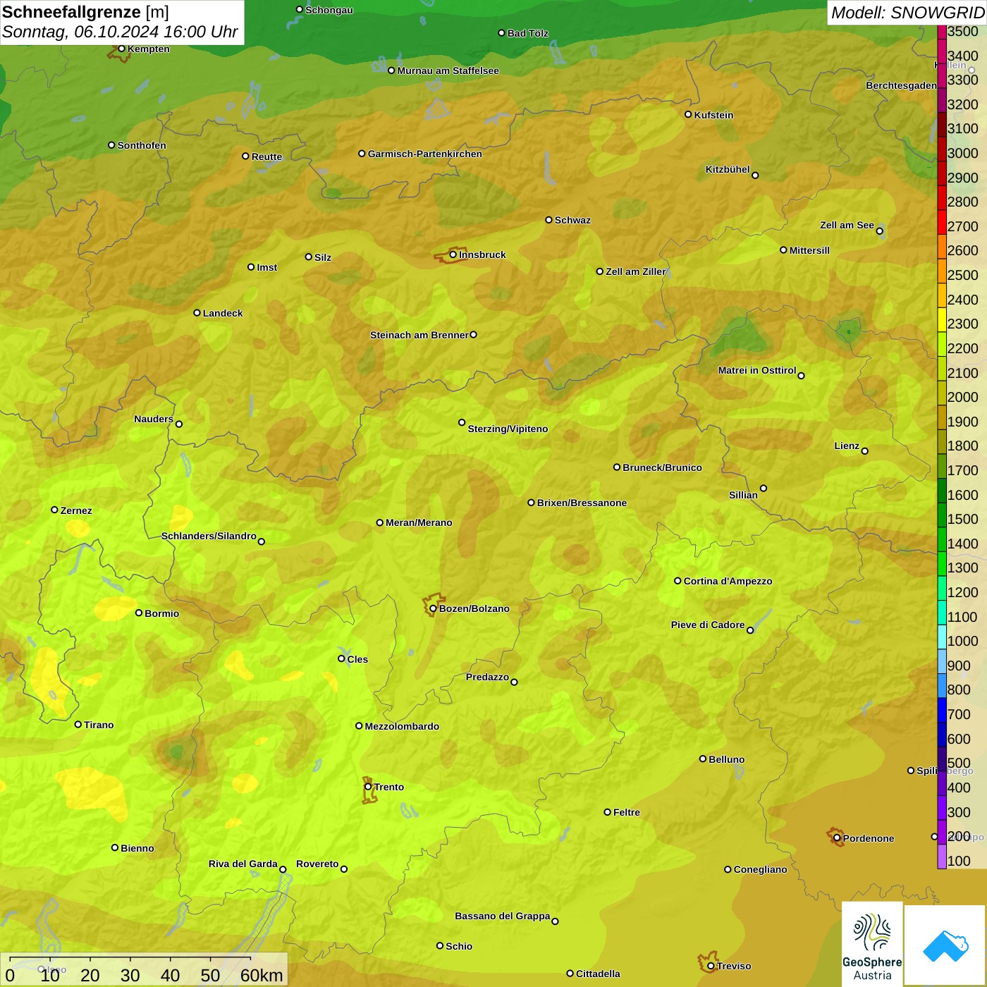Screen dimensions: 987x987
Task: Click the Cortina d'Ampezzo marker dot
Action: tap(678, 581)
